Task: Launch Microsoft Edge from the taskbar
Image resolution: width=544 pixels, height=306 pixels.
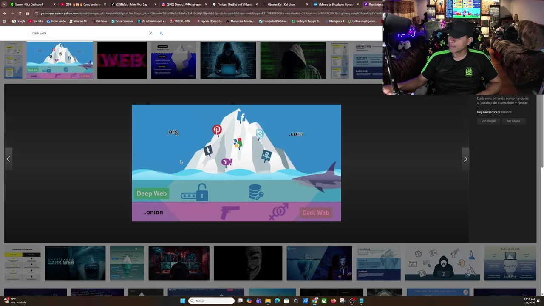Action: pyautogui.click(x=277, y=301)
